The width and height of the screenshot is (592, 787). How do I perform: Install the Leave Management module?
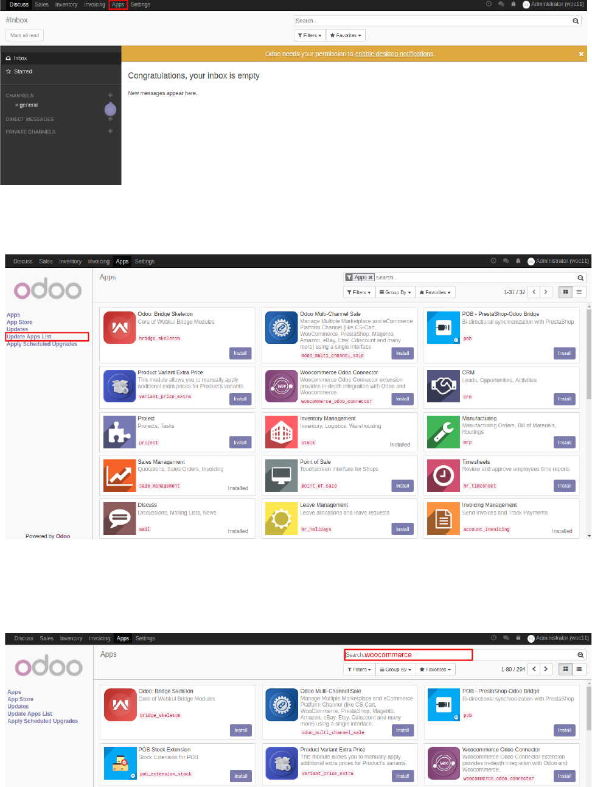pyautogui.click(x=403, y=529)
